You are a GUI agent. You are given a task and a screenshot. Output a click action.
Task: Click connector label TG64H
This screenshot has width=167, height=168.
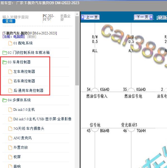point(141,131)
